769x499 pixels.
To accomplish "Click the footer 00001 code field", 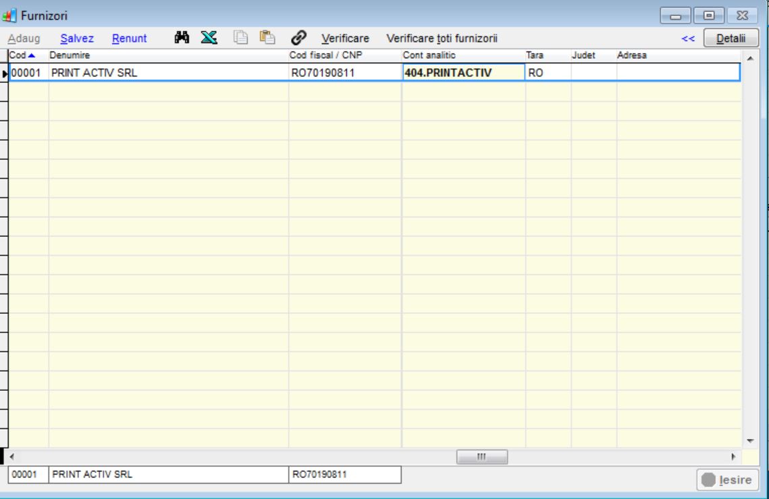I will point(28,475).
